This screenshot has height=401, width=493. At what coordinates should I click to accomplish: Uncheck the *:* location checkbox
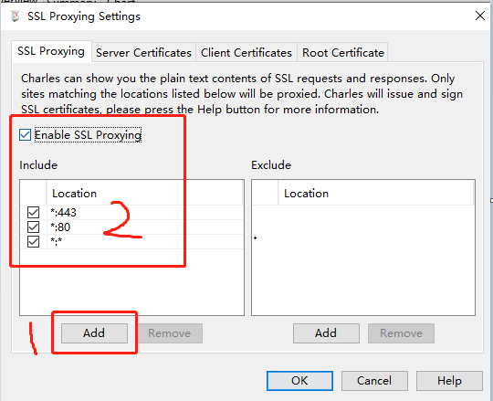[34, 241]
